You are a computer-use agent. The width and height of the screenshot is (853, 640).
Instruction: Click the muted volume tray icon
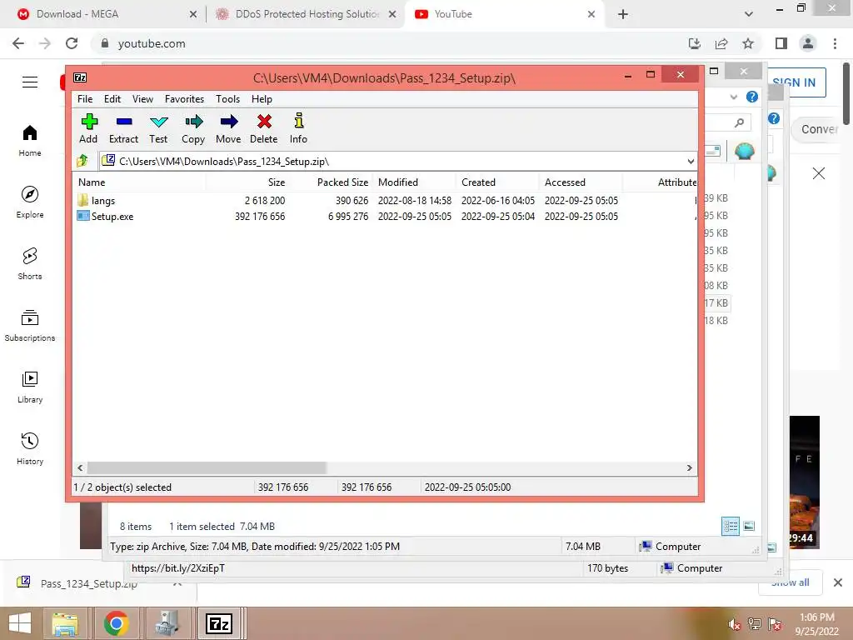pos(735,624)
